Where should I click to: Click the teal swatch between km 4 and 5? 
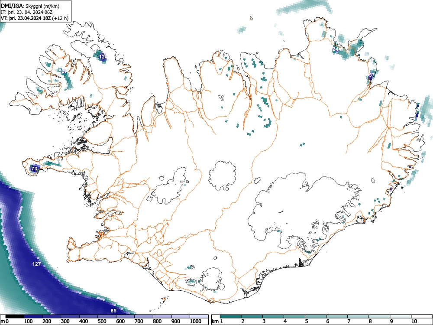(x=294, y=316)
